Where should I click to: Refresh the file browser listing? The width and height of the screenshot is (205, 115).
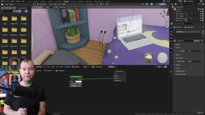click(11, 8)
